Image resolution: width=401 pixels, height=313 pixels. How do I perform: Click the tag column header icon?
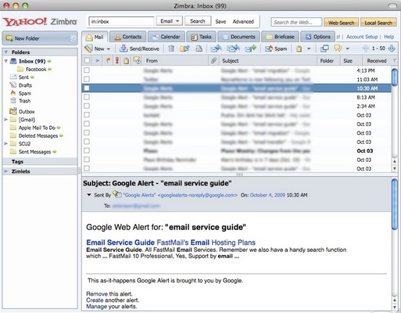pyautogui.click(x=127, y=61)
